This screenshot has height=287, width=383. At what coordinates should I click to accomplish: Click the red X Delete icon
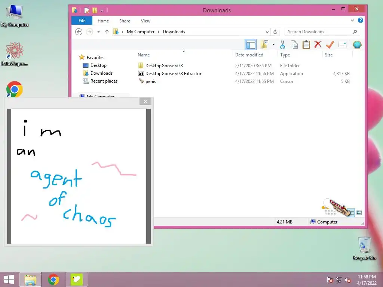pyautogui.click(x=318, y=44)
